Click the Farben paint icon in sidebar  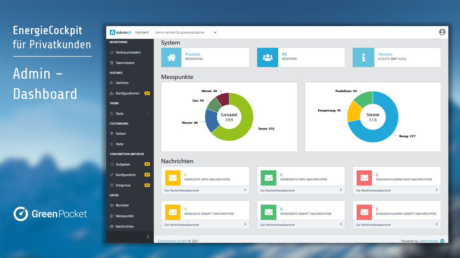pyautogui.click(x=112, y=134)
